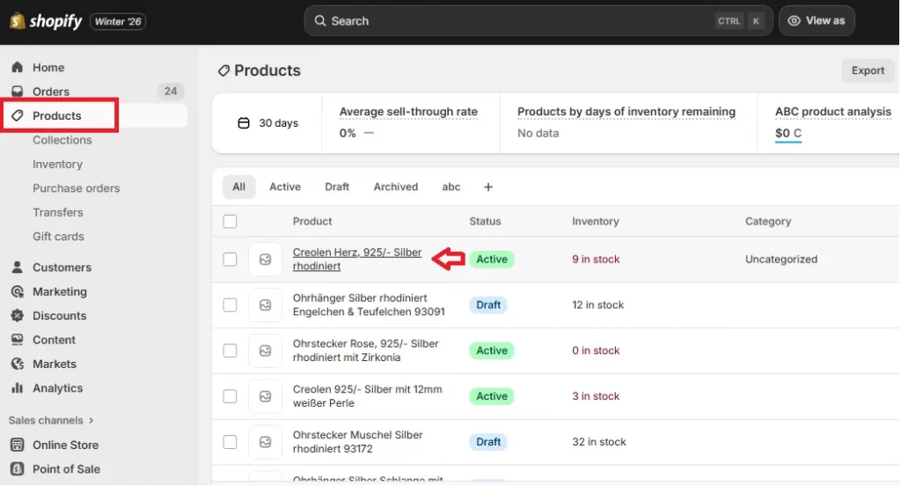Screen dimensions: 901x486
Task: Expand the Sales channels chevron
Action: pos(91,421)
